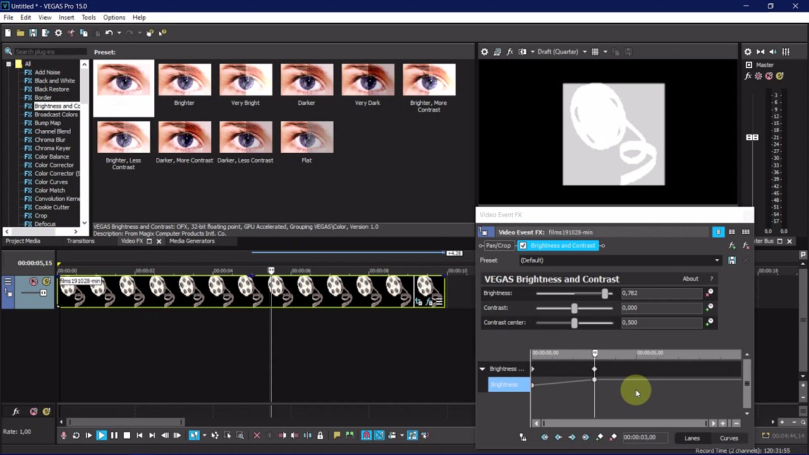The height and width of the screenshot is (455, 809).
Task: Select Black and White plug-in
Action: click(54, 81)
